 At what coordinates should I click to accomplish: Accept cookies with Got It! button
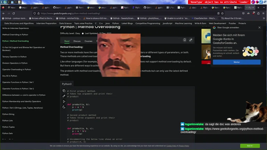(250, 146)
